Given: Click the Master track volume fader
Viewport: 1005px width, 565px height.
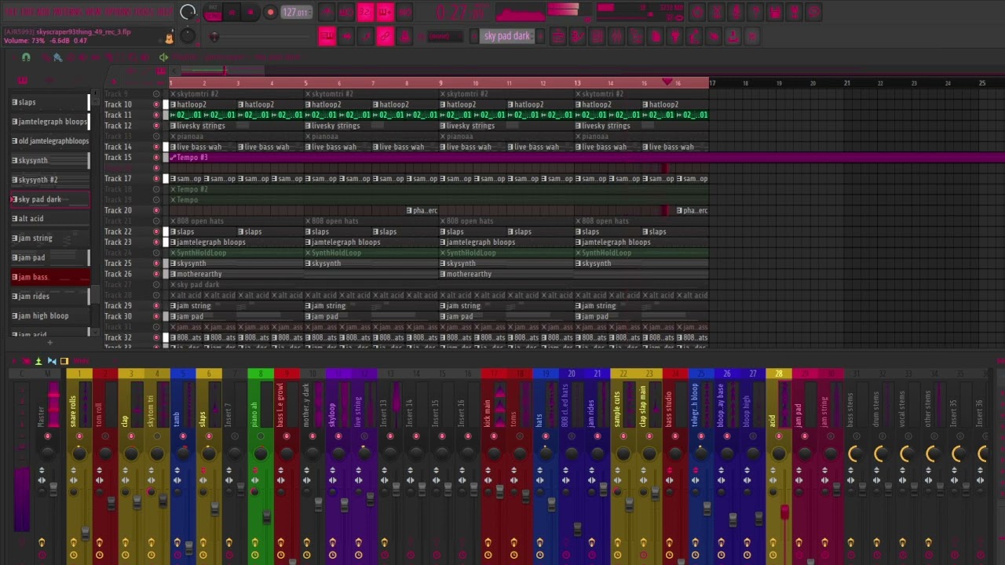Looking at the screenshot, I should (53, 490).
